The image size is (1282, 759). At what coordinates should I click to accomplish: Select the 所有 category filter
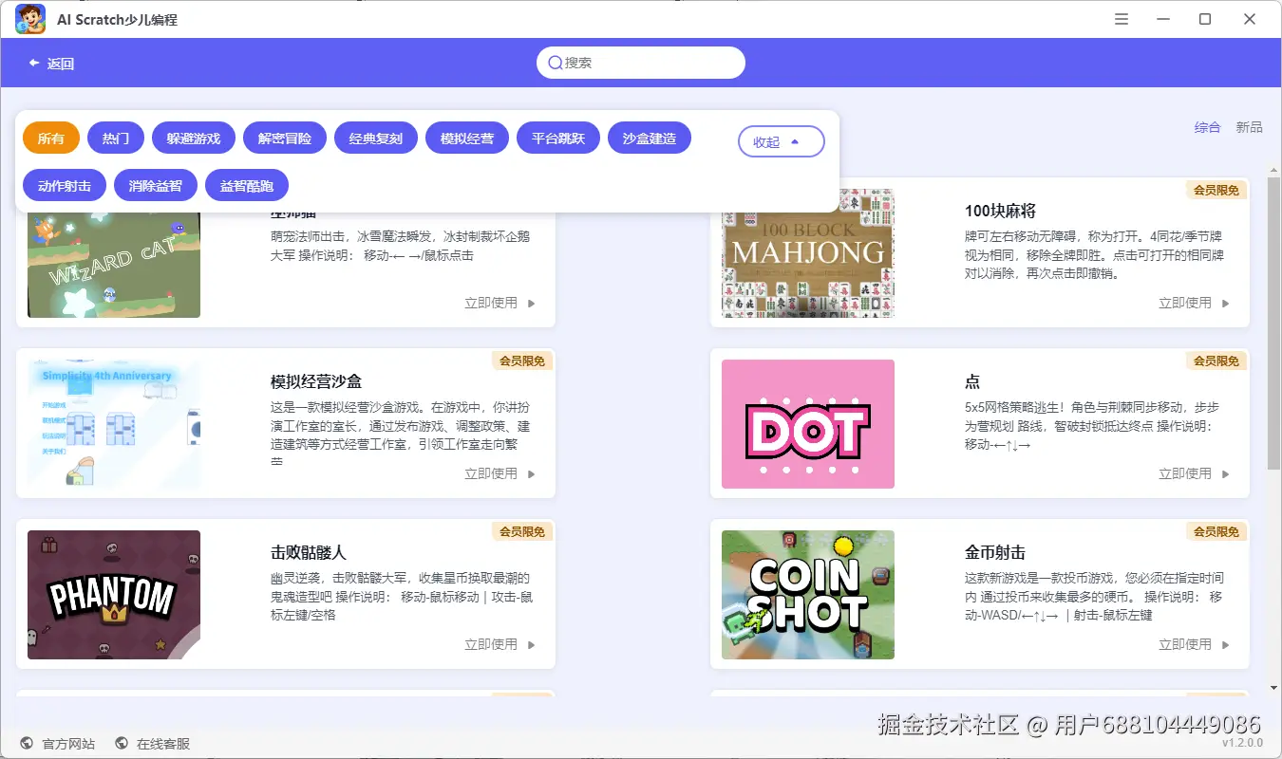(51, 138)
